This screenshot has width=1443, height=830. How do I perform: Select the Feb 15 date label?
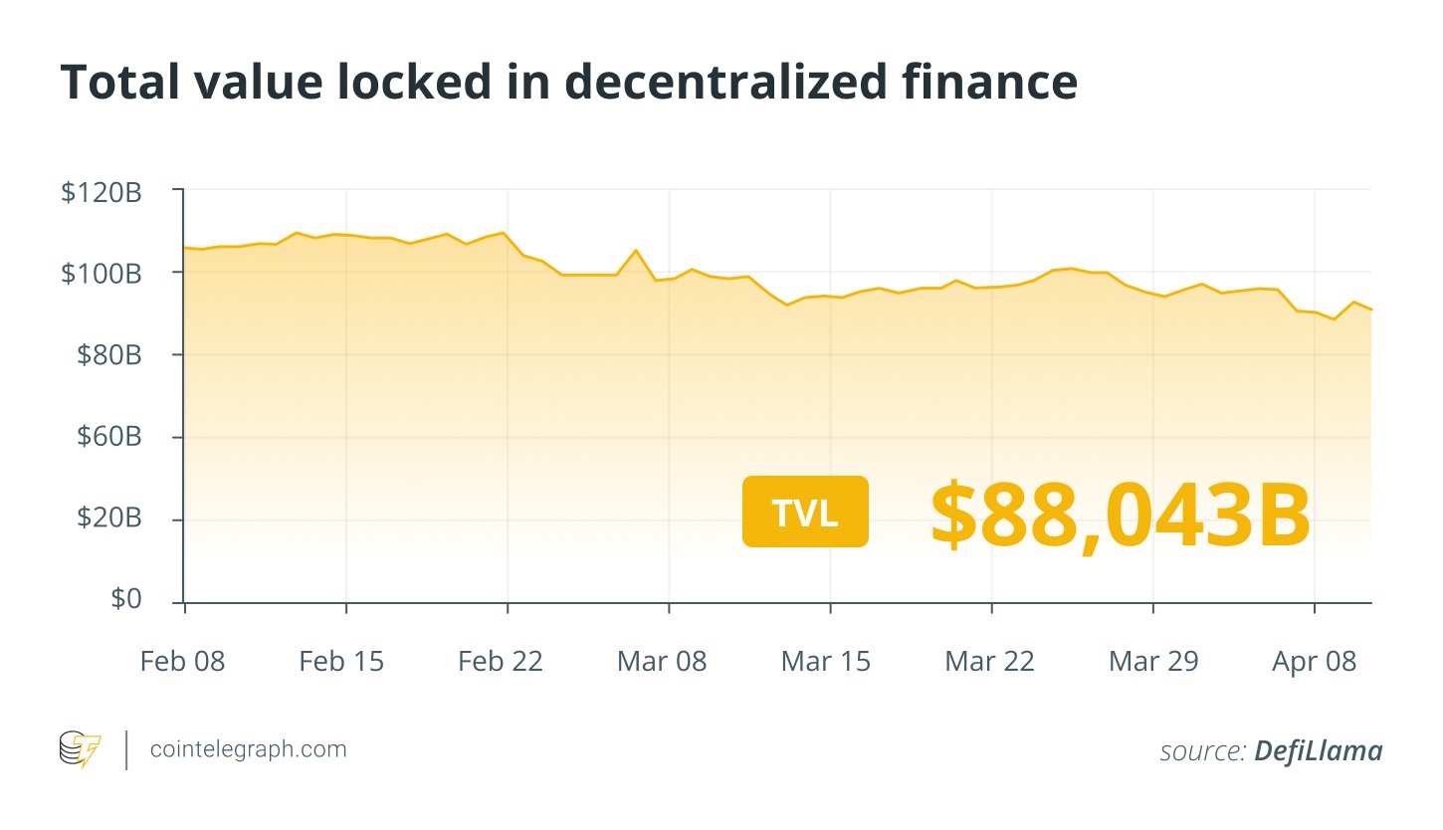[x=341, y=661]
